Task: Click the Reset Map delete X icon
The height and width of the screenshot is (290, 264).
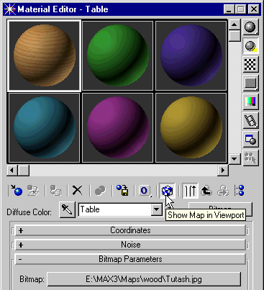Action: click(77, 191)
